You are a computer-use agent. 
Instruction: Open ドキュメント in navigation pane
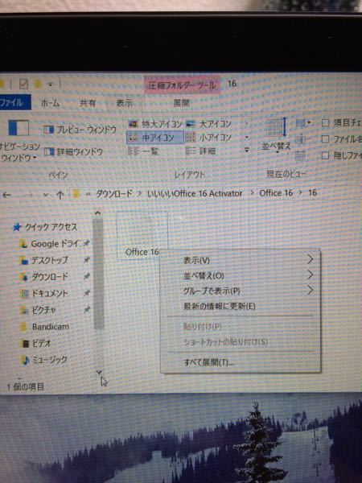click(44, 294)
